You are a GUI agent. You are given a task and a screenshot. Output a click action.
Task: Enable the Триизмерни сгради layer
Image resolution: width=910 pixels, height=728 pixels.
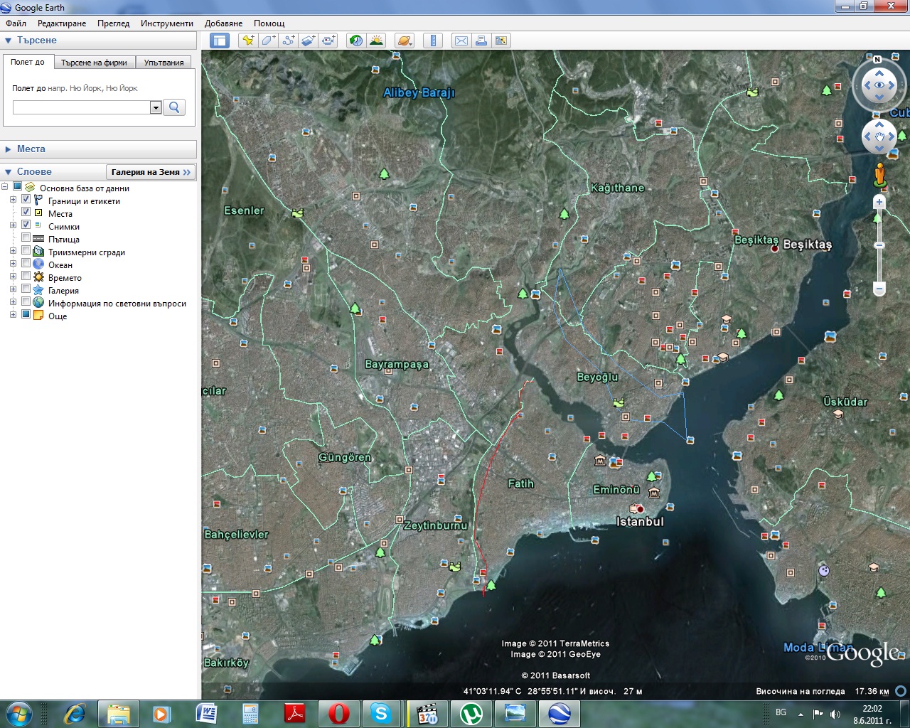tap(26, 251)
